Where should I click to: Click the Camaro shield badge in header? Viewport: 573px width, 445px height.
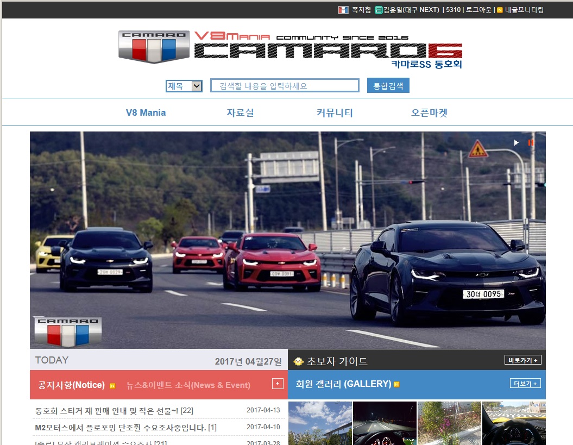154,46
